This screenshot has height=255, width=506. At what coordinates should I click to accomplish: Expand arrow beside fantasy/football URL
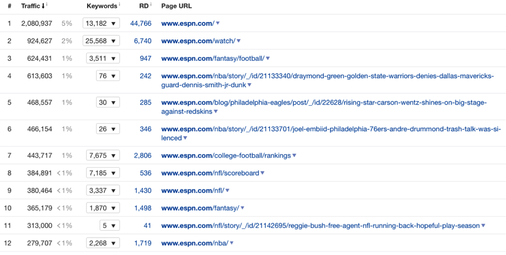(268, 58)
